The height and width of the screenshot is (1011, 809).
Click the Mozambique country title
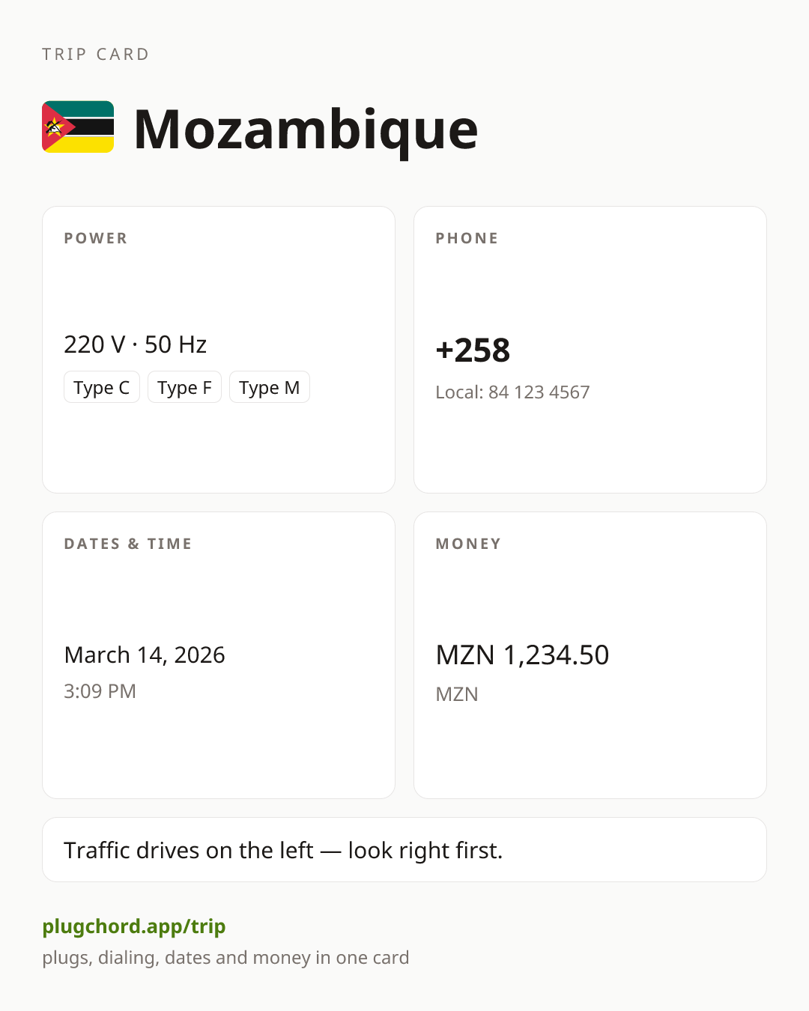point(306,129)
